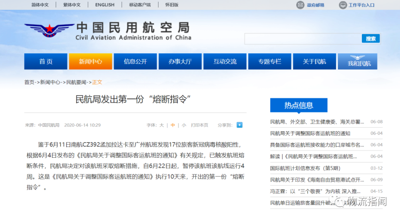Open 国际航班计划信息发布（第5期） news link
Screen dimensions: 400x219
305,168
